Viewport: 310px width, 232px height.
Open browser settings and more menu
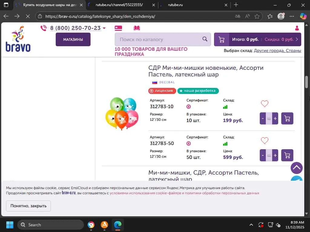coord(292,16)
